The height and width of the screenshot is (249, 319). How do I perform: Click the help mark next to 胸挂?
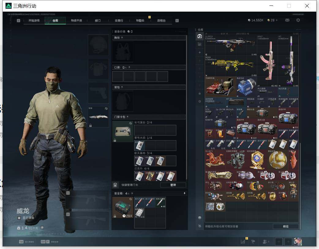pos(122,38)
